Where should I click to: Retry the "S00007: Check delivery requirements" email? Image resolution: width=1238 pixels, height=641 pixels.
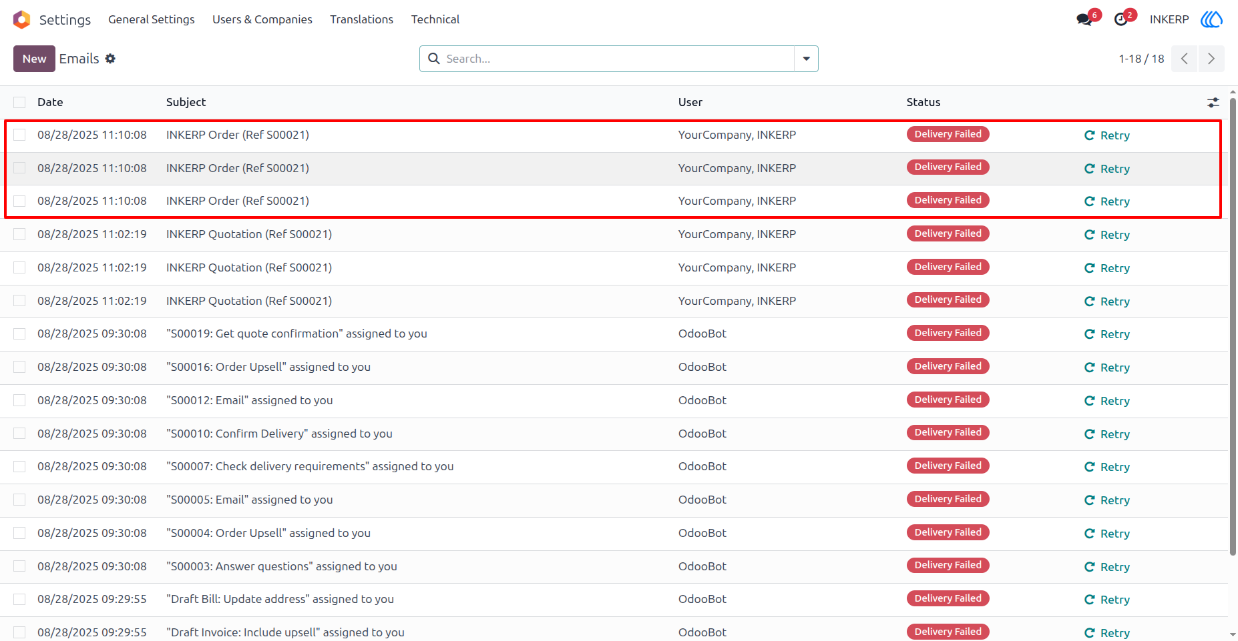pyautogui.click(x=1107, y=467)
